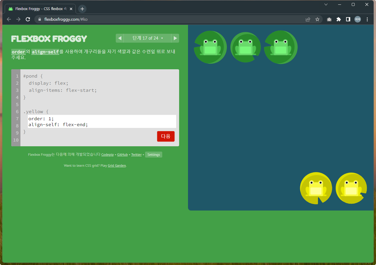The image size is (376, 265).
Task: Click the third green frog on its lilypad
Action: point(280,47)
